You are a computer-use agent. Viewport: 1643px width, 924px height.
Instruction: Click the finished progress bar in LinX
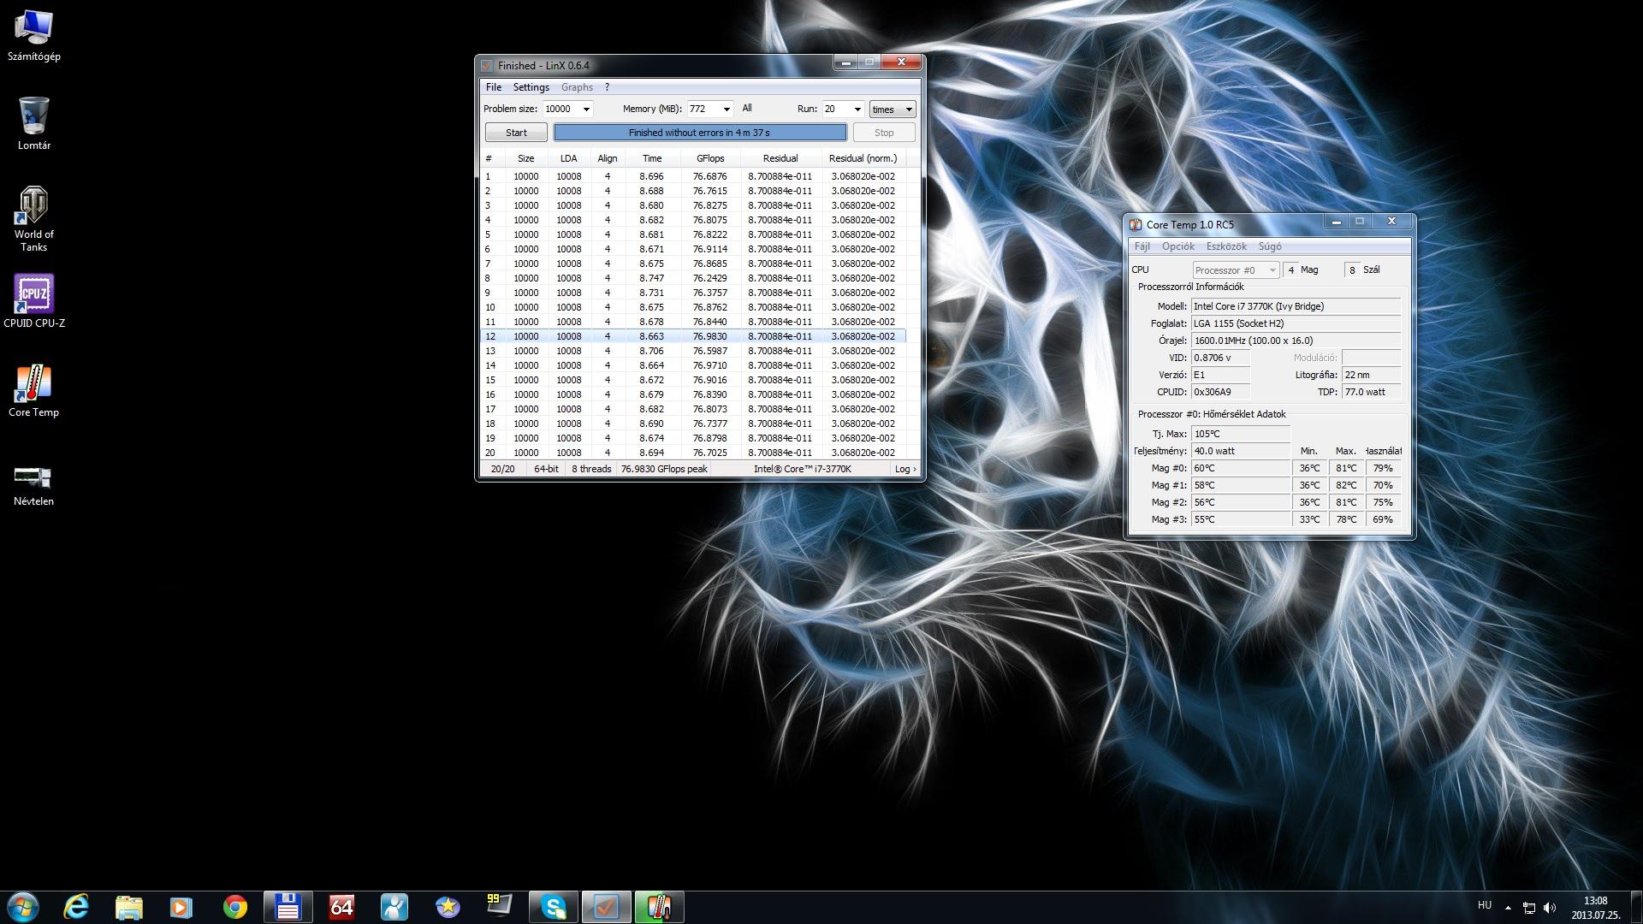(x=700, y=133)
